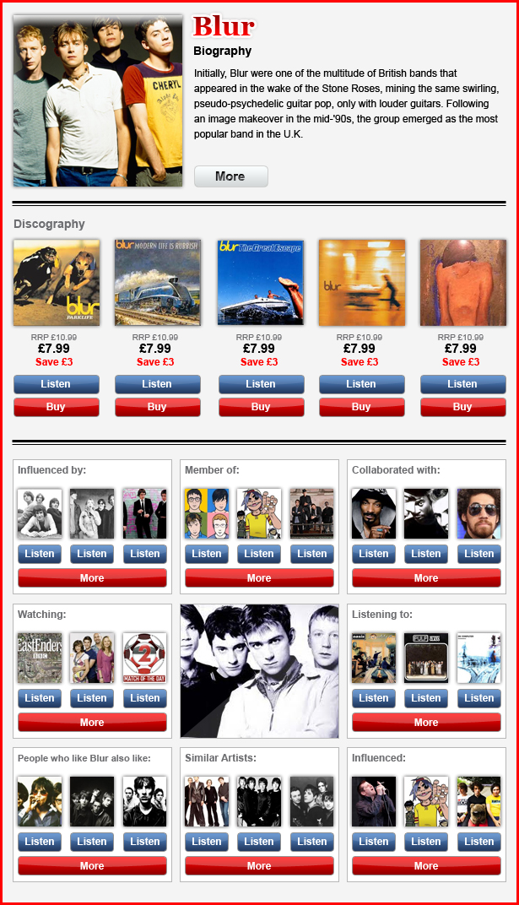
Task: Click More under Similar Artists
Action: point(260,866)
